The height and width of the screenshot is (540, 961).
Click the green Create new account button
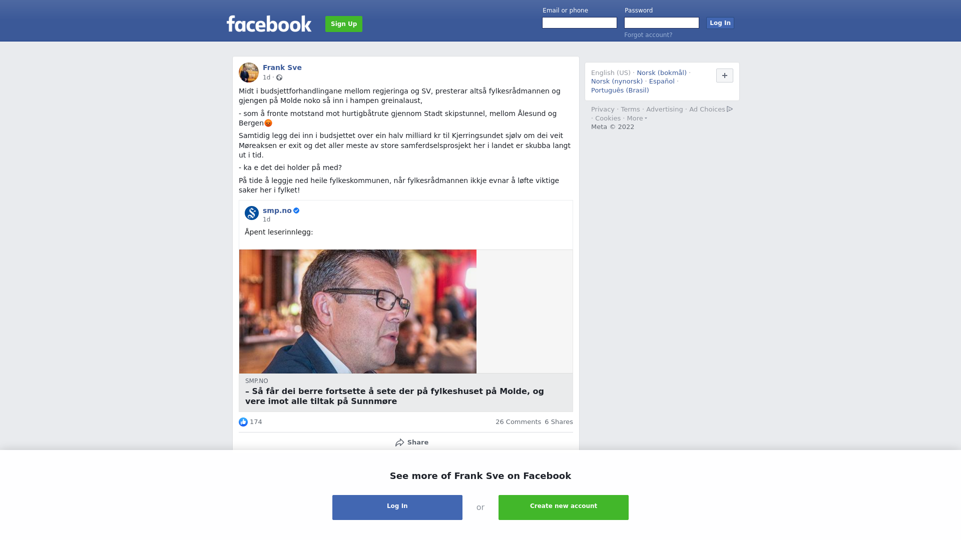(x=564, y=507)
